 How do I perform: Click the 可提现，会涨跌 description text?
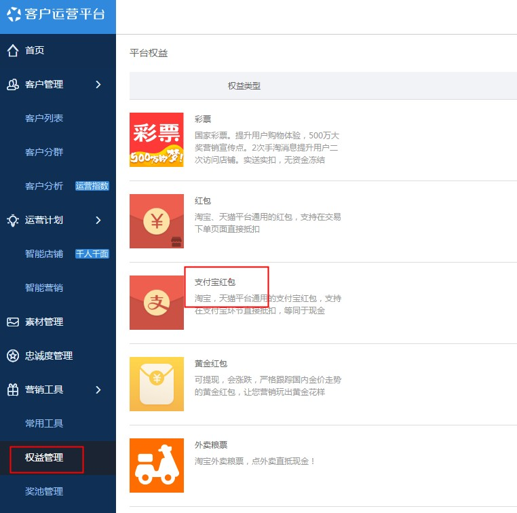click(x=268, y=386)
